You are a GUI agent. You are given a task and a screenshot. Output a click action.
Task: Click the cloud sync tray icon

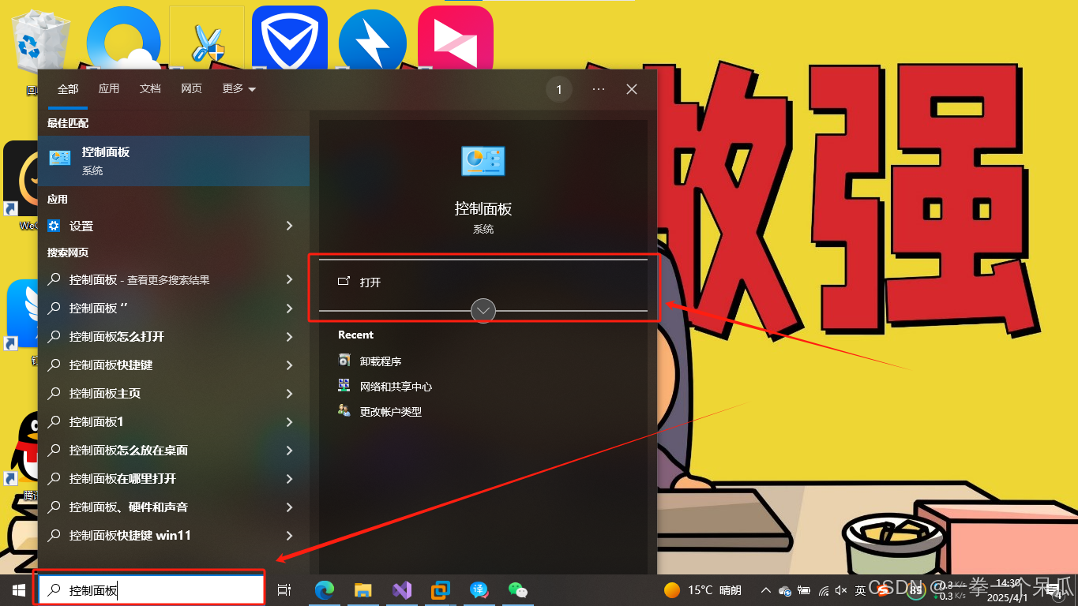click(785, 589)
